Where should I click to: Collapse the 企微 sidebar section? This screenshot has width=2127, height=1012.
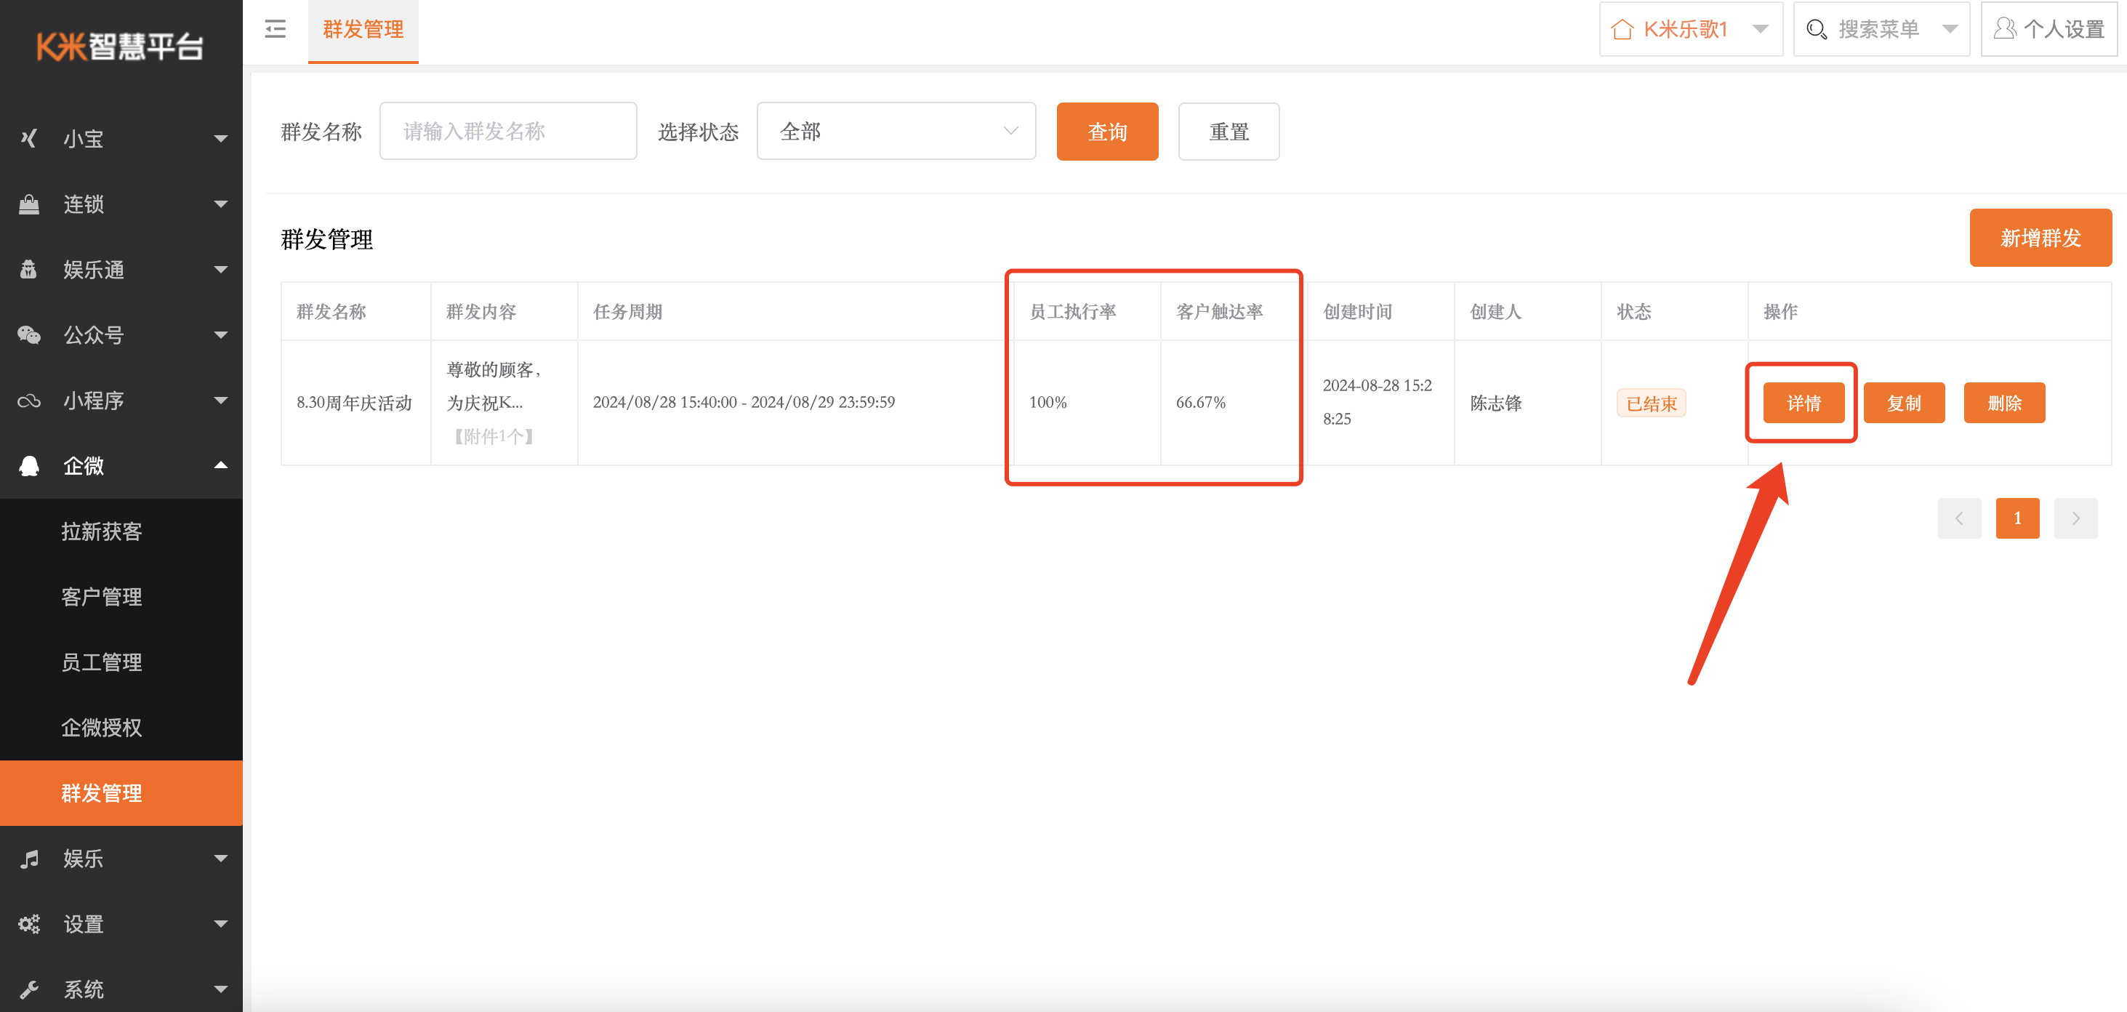tap(121, 466)
